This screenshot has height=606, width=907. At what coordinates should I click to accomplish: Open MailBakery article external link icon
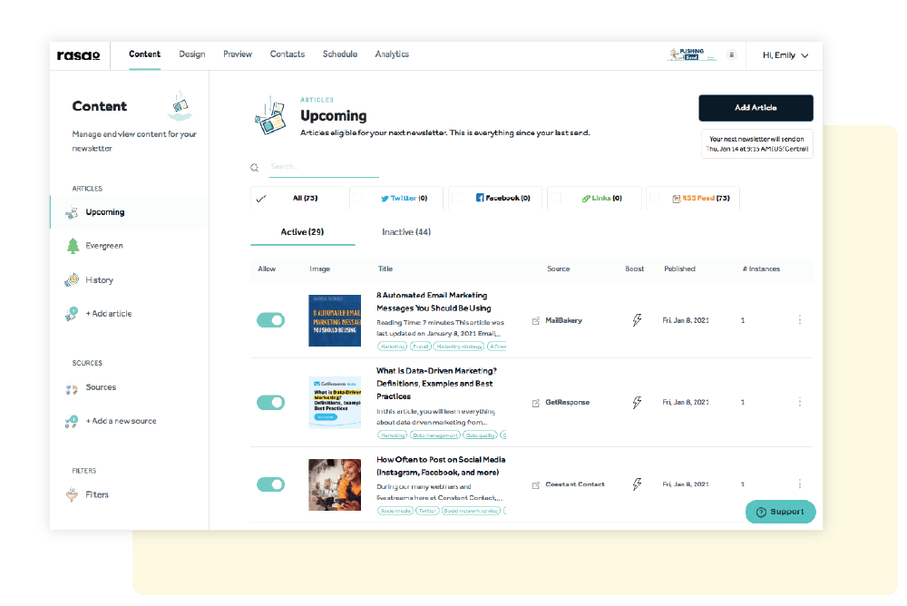(536, 320)
